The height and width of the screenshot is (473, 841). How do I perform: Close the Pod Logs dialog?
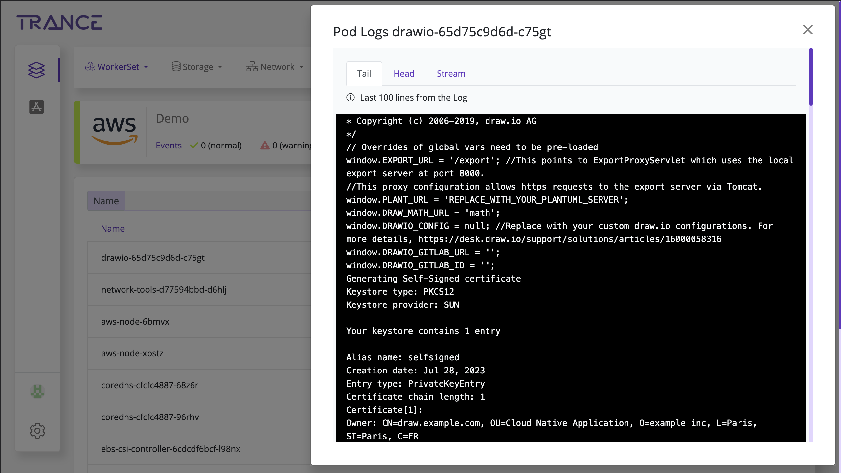pyautogui.click(x=807, y=30)
